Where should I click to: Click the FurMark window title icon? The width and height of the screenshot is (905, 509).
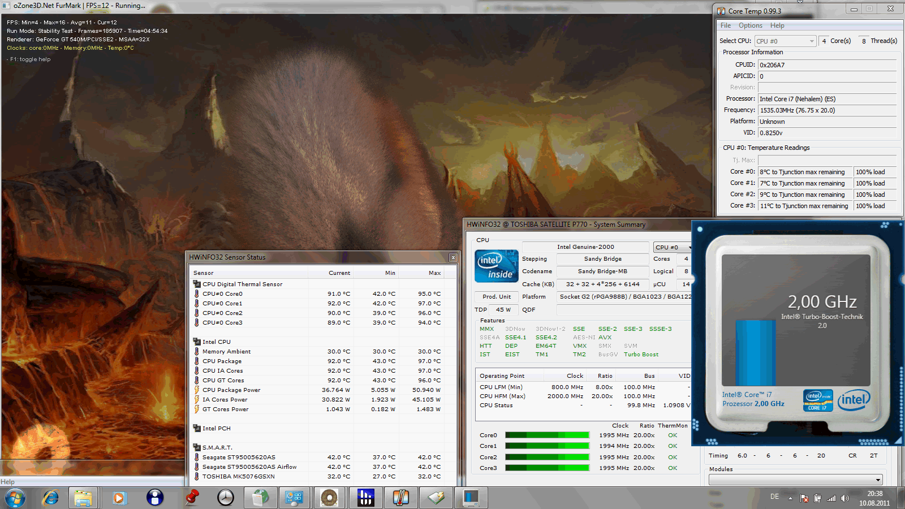click(6, 5)
